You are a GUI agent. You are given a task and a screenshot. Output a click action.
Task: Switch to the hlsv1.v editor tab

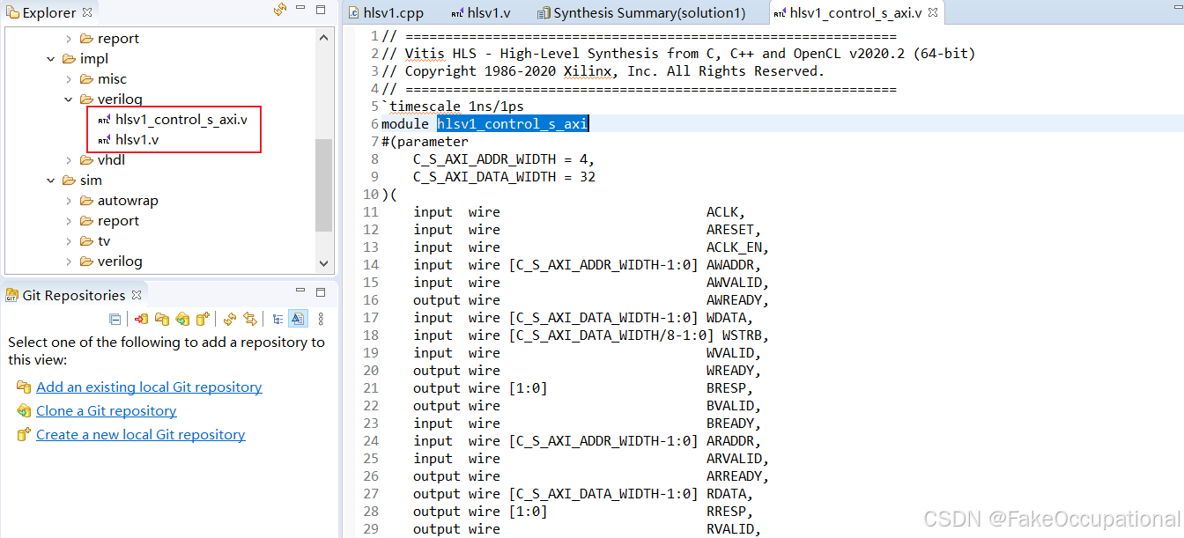tap(480, 13)
